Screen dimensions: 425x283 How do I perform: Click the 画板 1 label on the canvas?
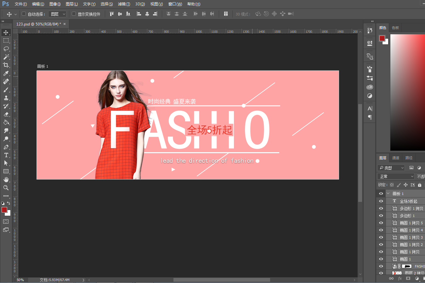pos(42,66)
